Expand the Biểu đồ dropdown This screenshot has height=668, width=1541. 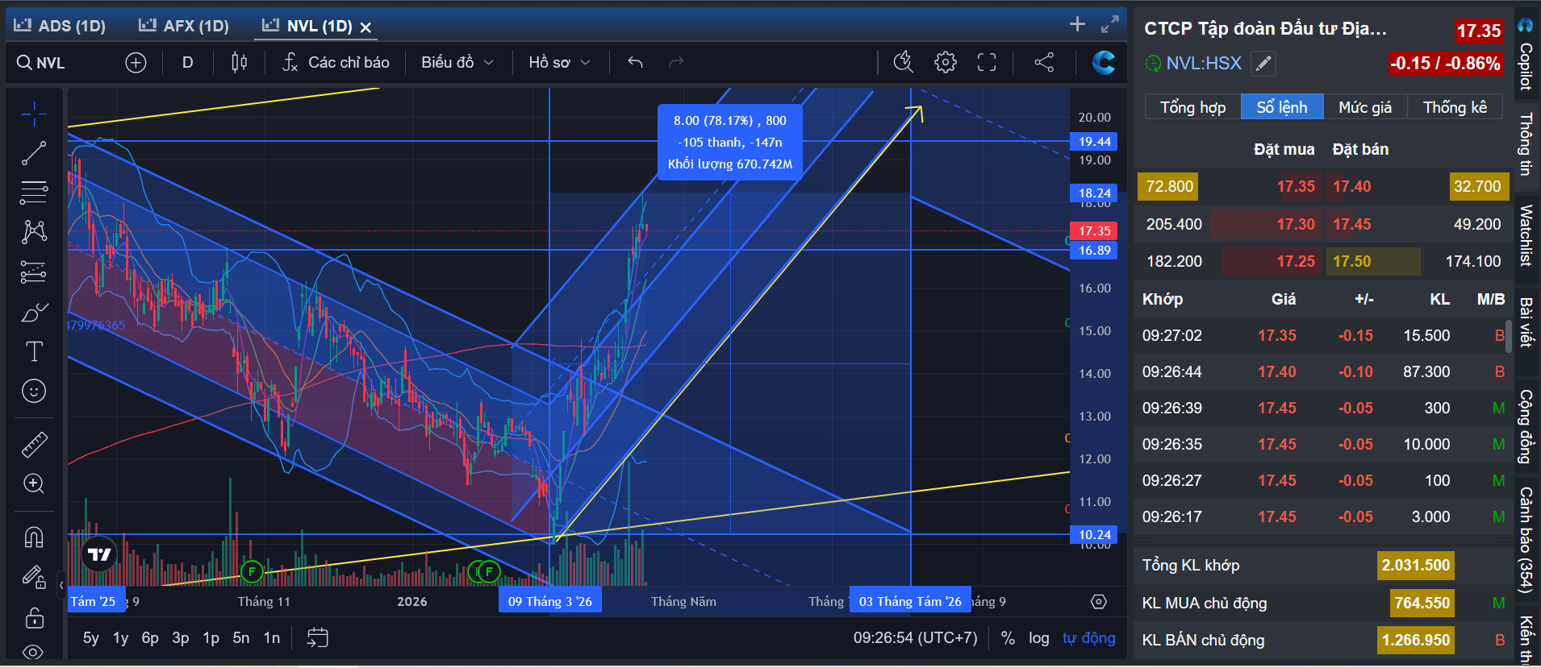(x=457, y=62)
